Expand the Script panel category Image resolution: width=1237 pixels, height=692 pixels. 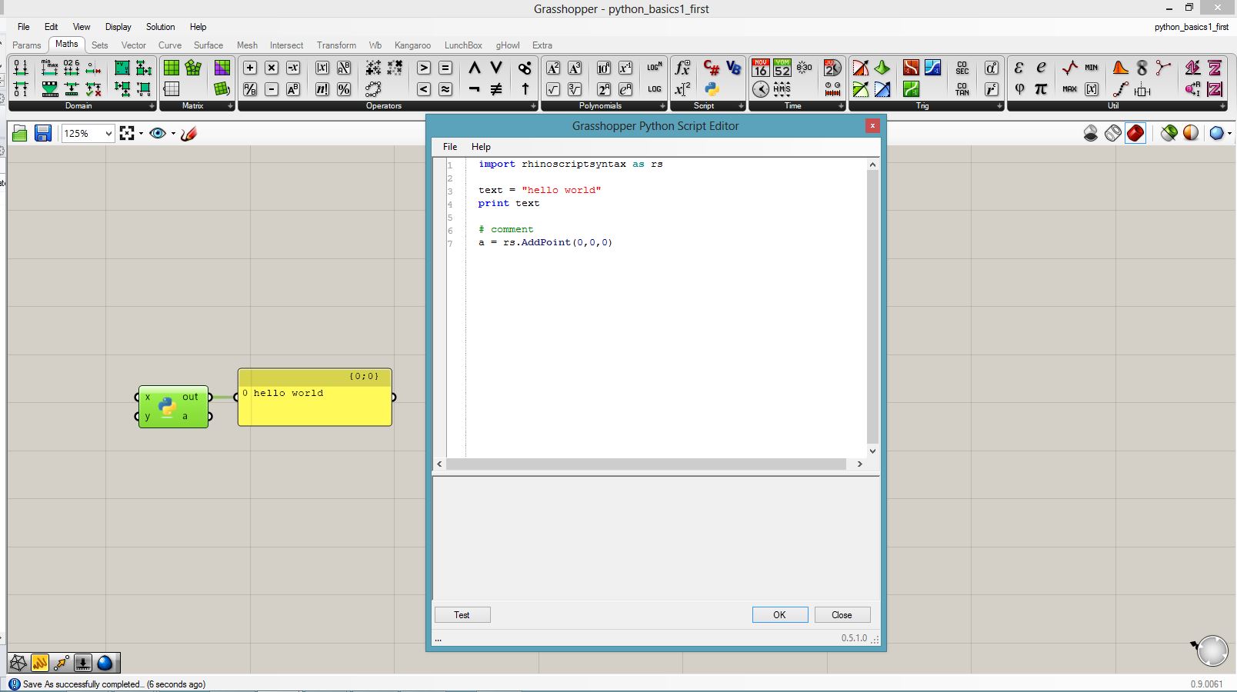[741, 106]
